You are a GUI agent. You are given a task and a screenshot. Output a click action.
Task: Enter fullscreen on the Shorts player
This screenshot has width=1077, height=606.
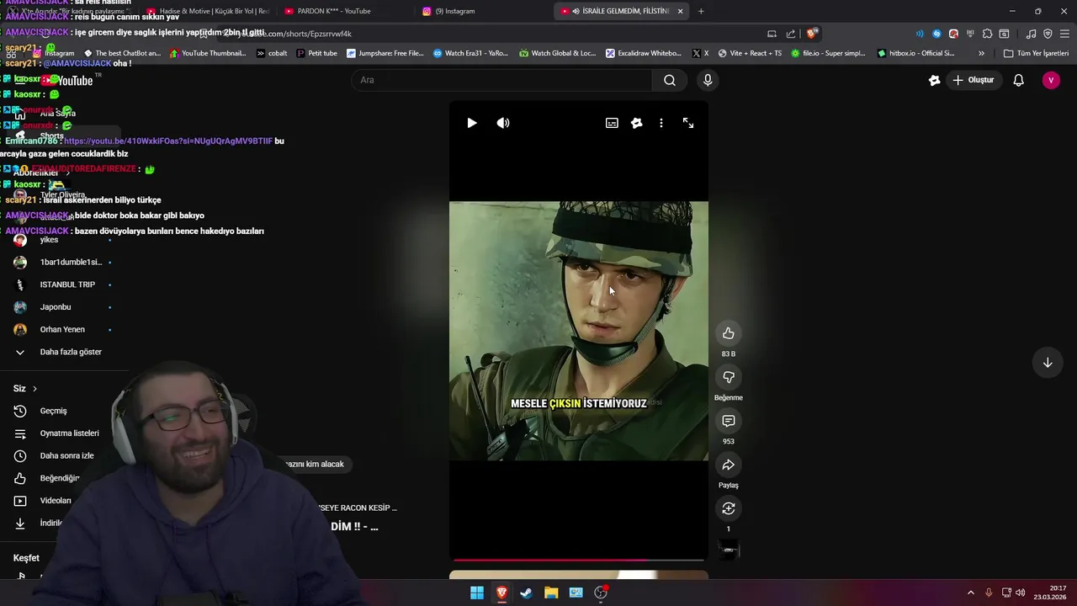tap(688, 123)
